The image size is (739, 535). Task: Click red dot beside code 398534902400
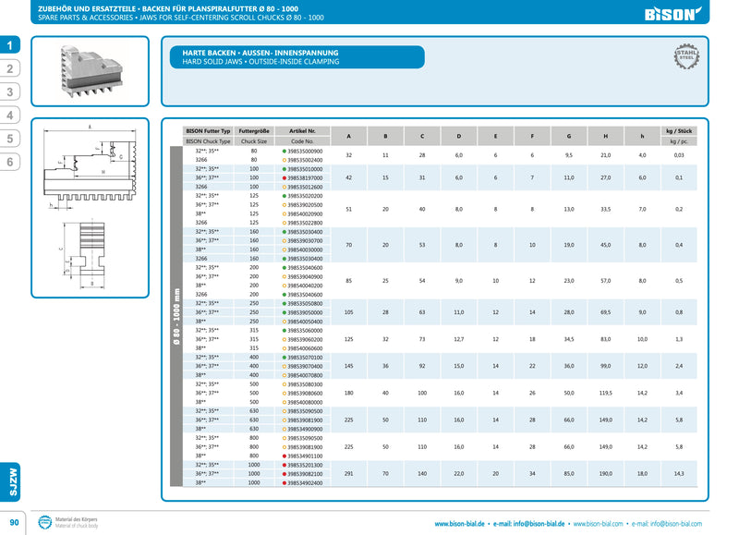click(285, 482)
